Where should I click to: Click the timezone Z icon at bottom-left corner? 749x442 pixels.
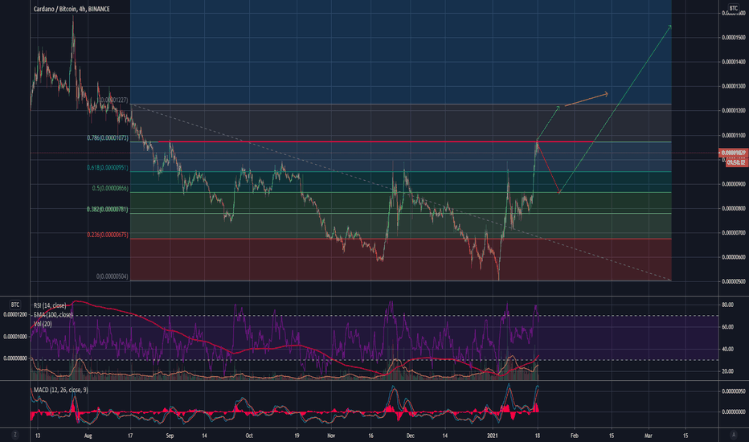(x=15, y=434)
